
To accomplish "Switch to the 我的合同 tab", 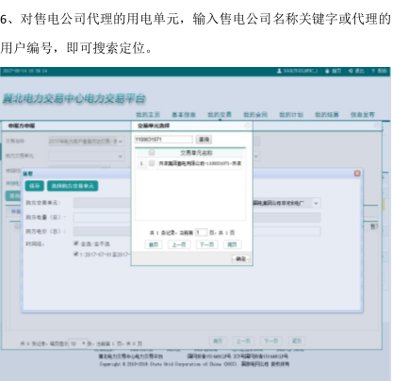I will [255, 114].
